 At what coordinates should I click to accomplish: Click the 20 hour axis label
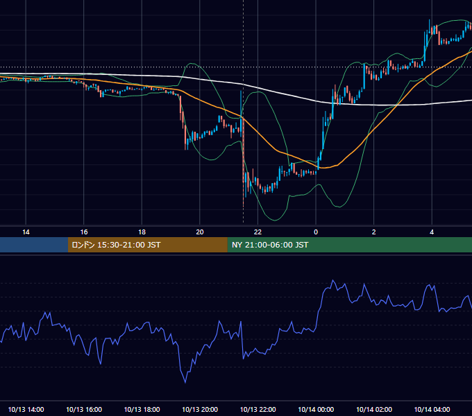click(200, 232)
